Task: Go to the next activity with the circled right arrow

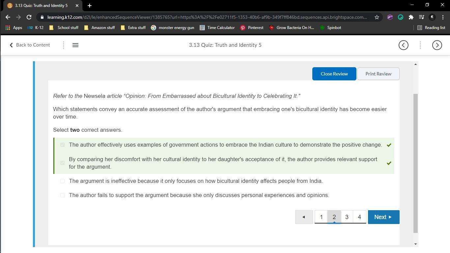Action: 437,45
